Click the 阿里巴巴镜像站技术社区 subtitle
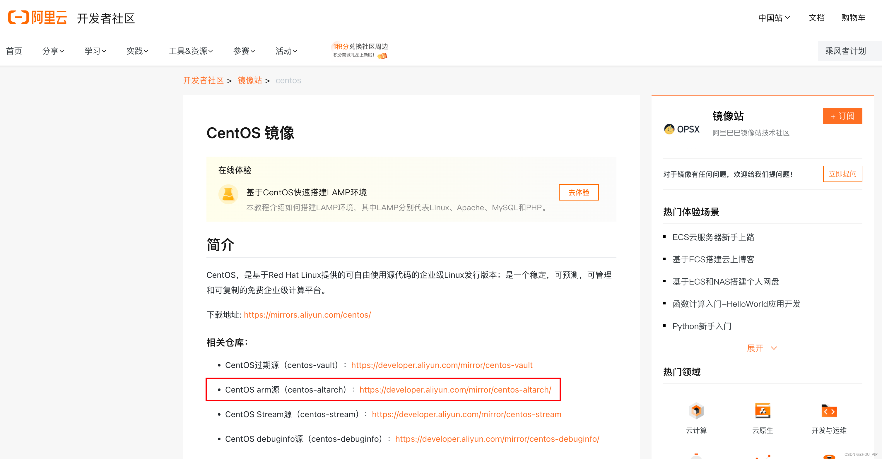Screen dimensions: 882x459 tap(751, 133)
